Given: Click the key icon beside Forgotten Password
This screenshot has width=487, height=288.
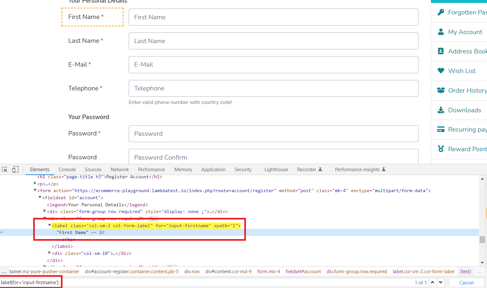Looking at the screenshot, I should (441, 12).
